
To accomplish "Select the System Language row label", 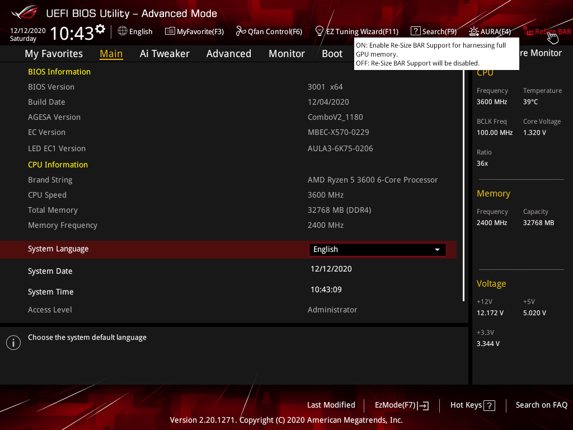I will pos(58,249).
